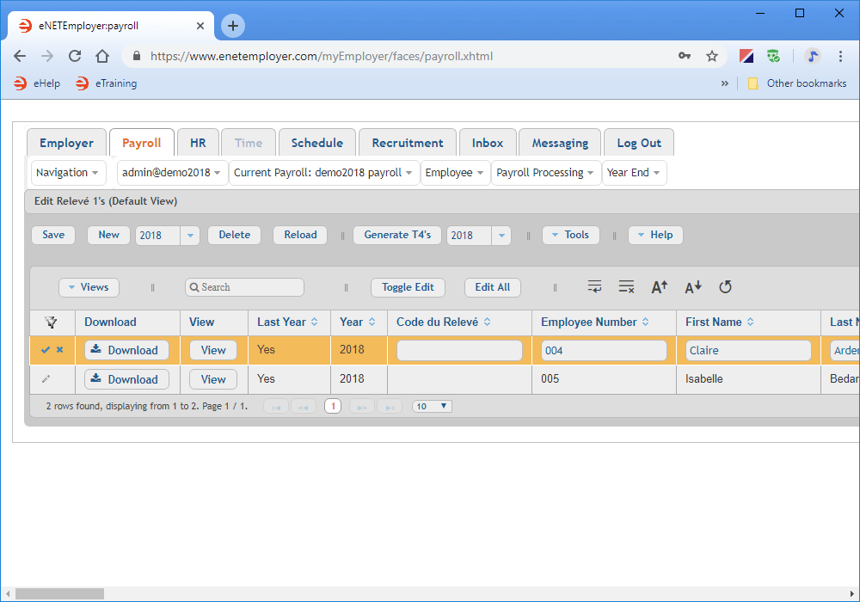The image size is (860, 602).
Task: Switch to the Recruitment tab
Action: [x=408, y=143]
